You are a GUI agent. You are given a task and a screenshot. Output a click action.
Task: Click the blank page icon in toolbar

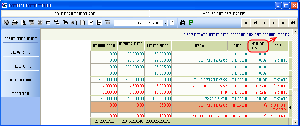coord(82,23)
